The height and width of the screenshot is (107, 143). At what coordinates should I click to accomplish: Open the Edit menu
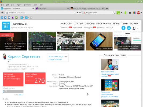[8, 5]
